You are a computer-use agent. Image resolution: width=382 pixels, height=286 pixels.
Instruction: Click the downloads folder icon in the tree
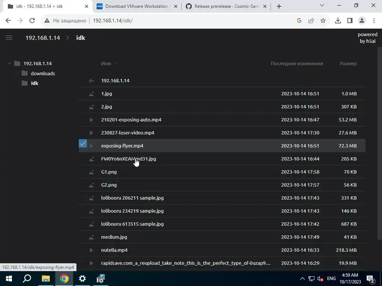coord(25,73)
